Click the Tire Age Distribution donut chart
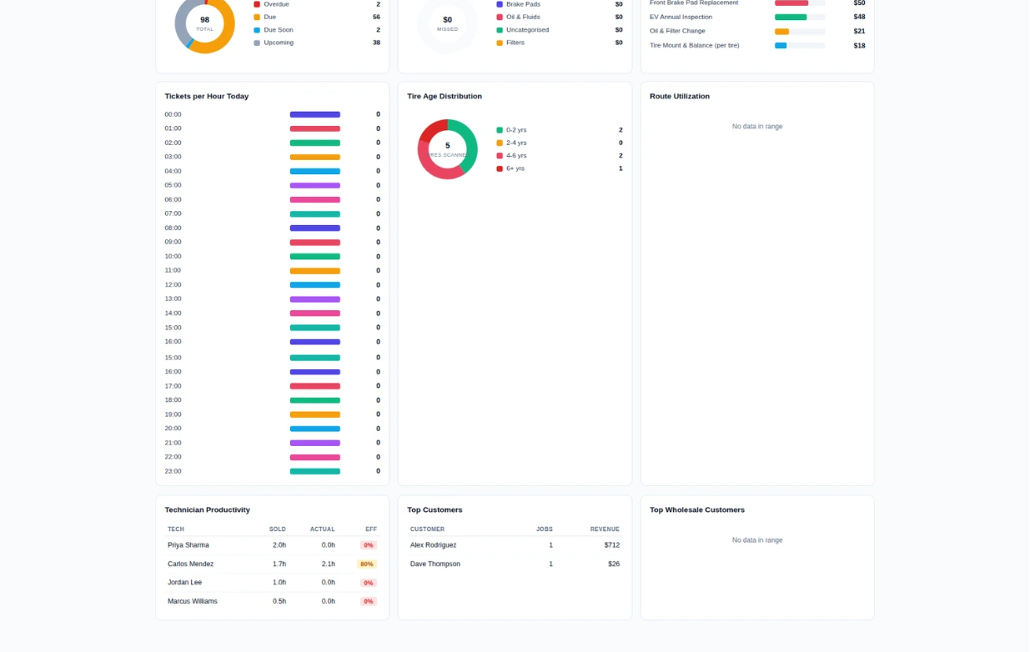Screen dimensions: 1030x652 [x=448, y=149]
